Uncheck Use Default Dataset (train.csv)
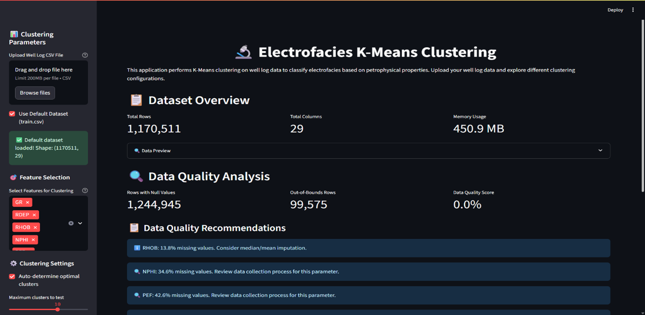Viewport: 645px width, 315px height. tap(11, 114)
